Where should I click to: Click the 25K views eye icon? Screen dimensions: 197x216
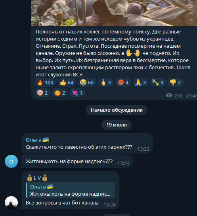point(169,95)
